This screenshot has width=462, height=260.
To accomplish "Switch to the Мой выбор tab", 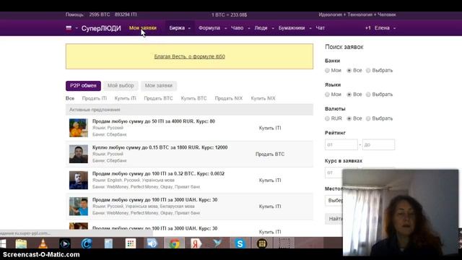I will pyautogui.click(x=121, y=86).
